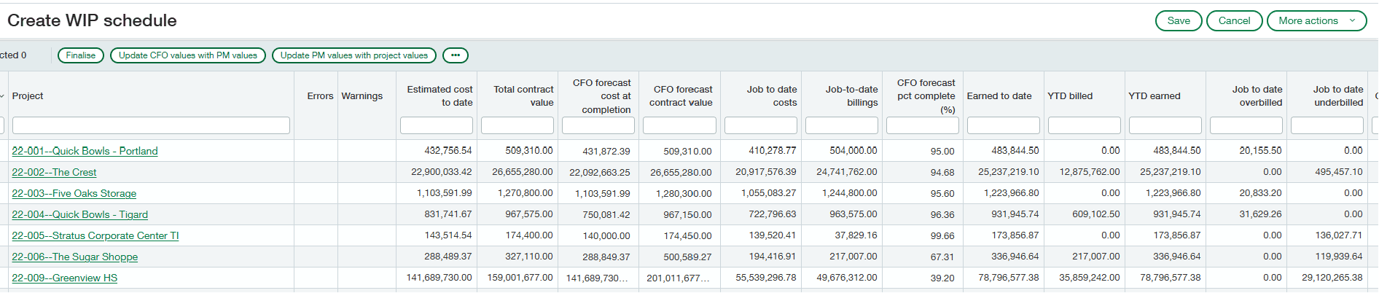1379x293 pixels.
Task: Select the 432,756.54 estimated cost cell
Action: [437, 150]
